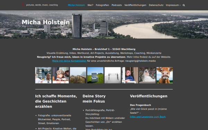Click the 'Micha Holstein' hero banner title

[x=46, y=22]
